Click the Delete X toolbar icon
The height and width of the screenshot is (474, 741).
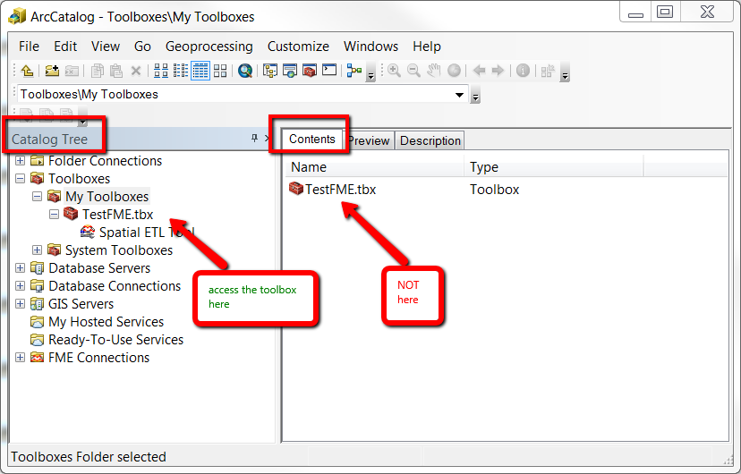click(x=136, y=71)
